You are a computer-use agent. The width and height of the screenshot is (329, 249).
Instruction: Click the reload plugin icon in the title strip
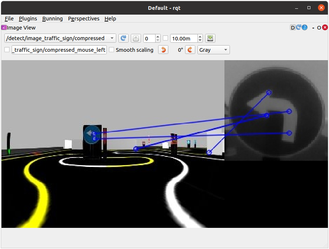point(298,28)
